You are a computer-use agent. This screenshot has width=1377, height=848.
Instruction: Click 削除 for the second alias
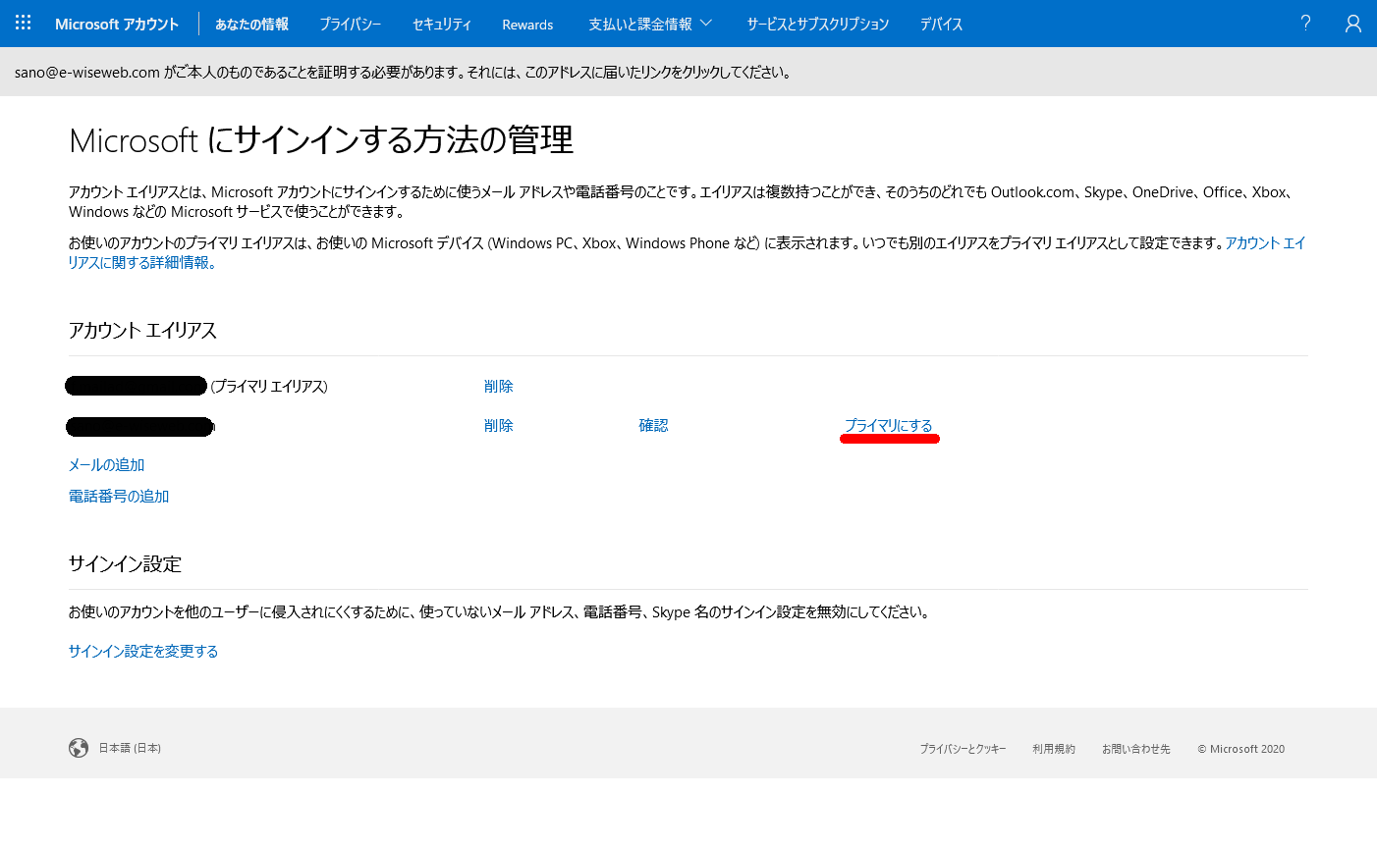coord(498,425)
